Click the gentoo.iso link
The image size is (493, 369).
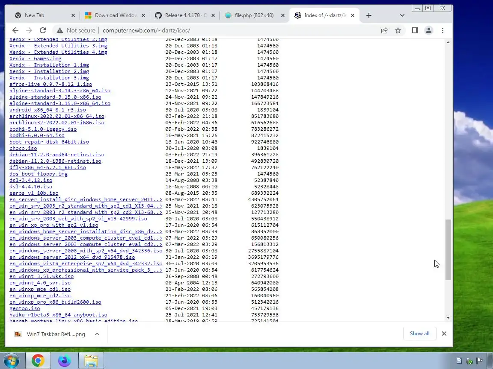tap(24, 308)
